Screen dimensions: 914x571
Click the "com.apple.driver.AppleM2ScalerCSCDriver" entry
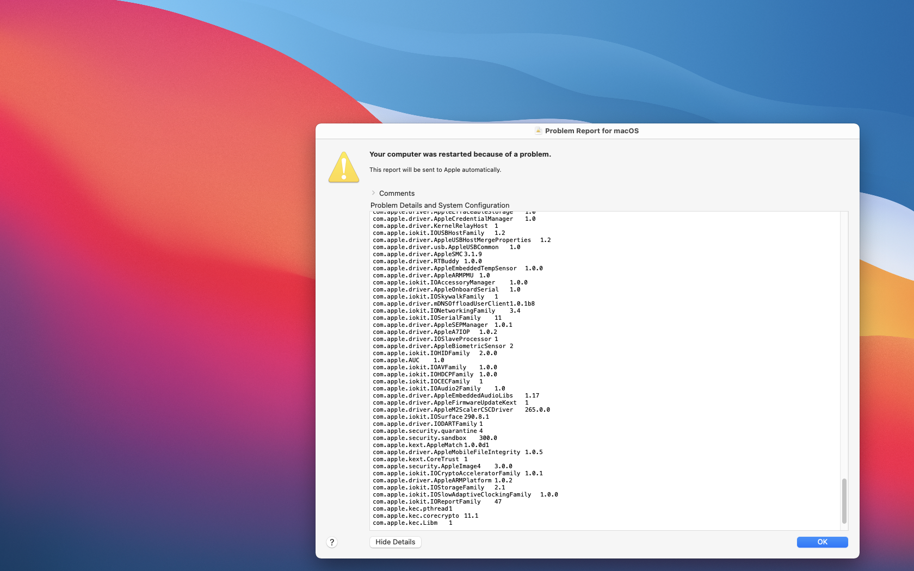461,410
